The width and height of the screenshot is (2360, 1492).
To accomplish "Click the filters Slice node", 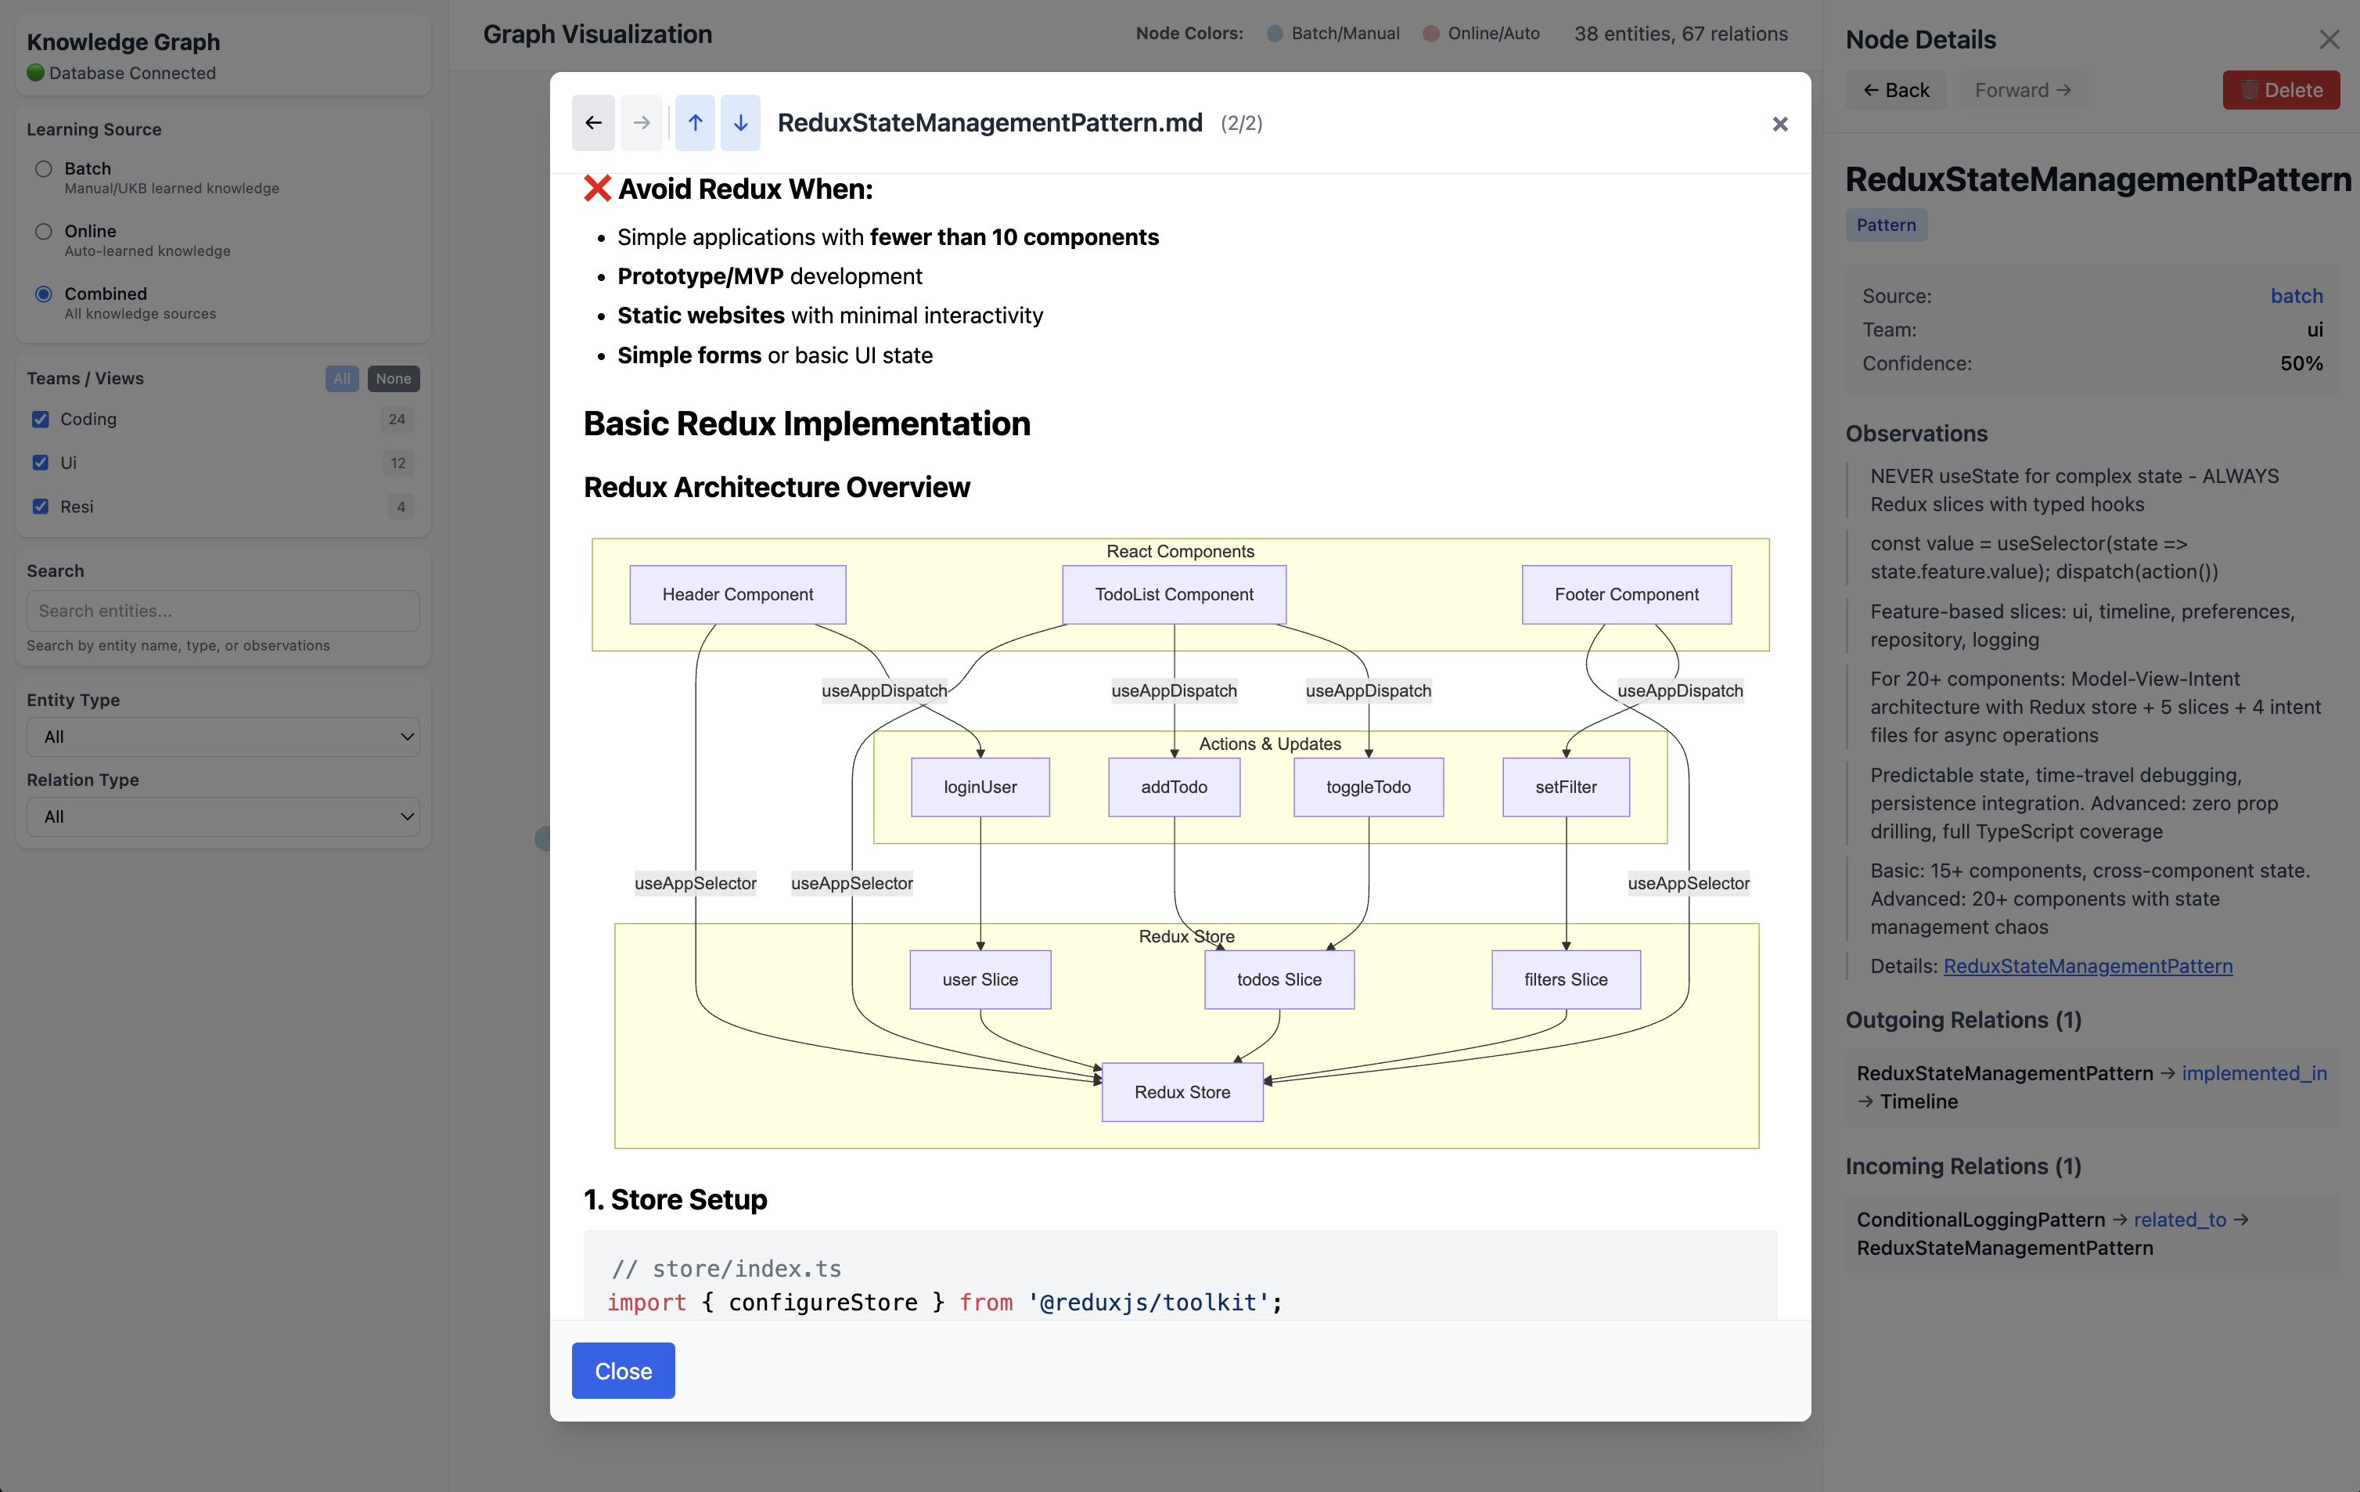I will pyautogui.click(x=1566, y=979).
